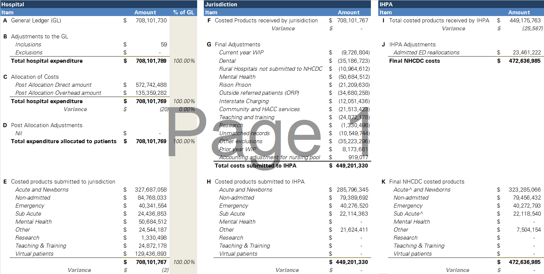Screen dimensions: 544x274
Task: Click the Total hospital expenditure value 708,101,789
Action: click(x=151, y=61)
